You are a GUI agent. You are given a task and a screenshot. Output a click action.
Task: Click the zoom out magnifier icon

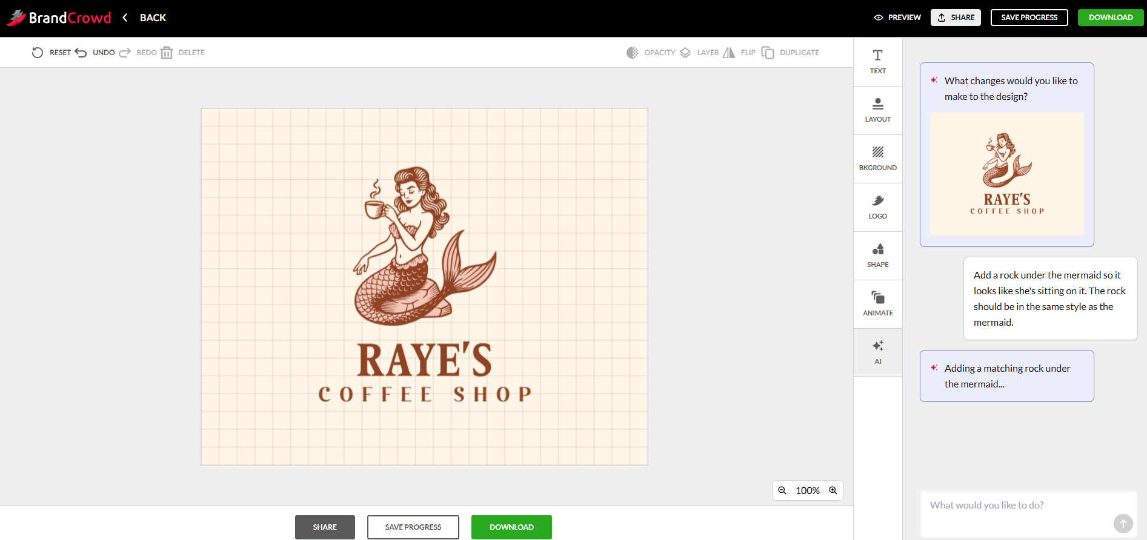(782, 490)
